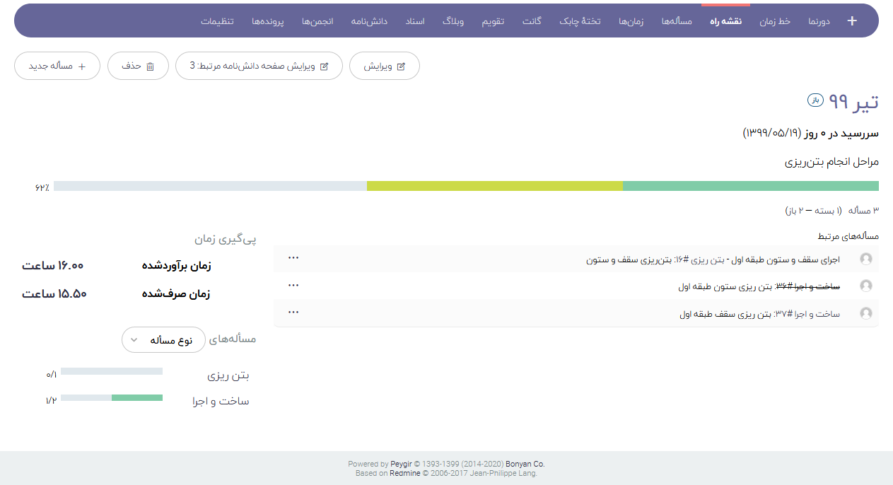Screen dimensions: 893x485
Task: Click the plus icon in navigation bar
Action: [x=852, y=21]
